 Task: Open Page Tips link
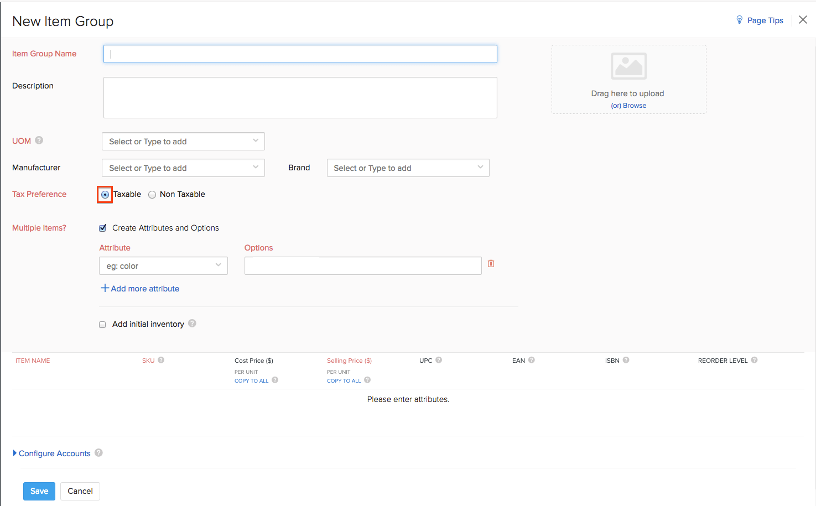(765, 20)
